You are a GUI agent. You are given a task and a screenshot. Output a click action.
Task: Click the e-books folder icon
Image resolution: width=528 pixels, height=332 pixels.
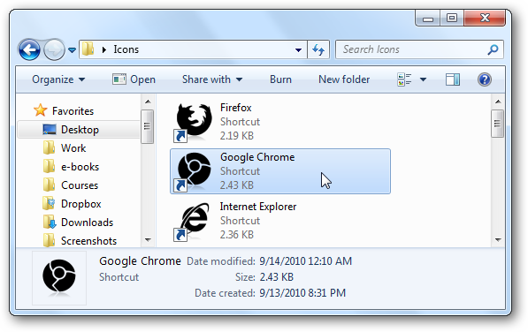50,166
